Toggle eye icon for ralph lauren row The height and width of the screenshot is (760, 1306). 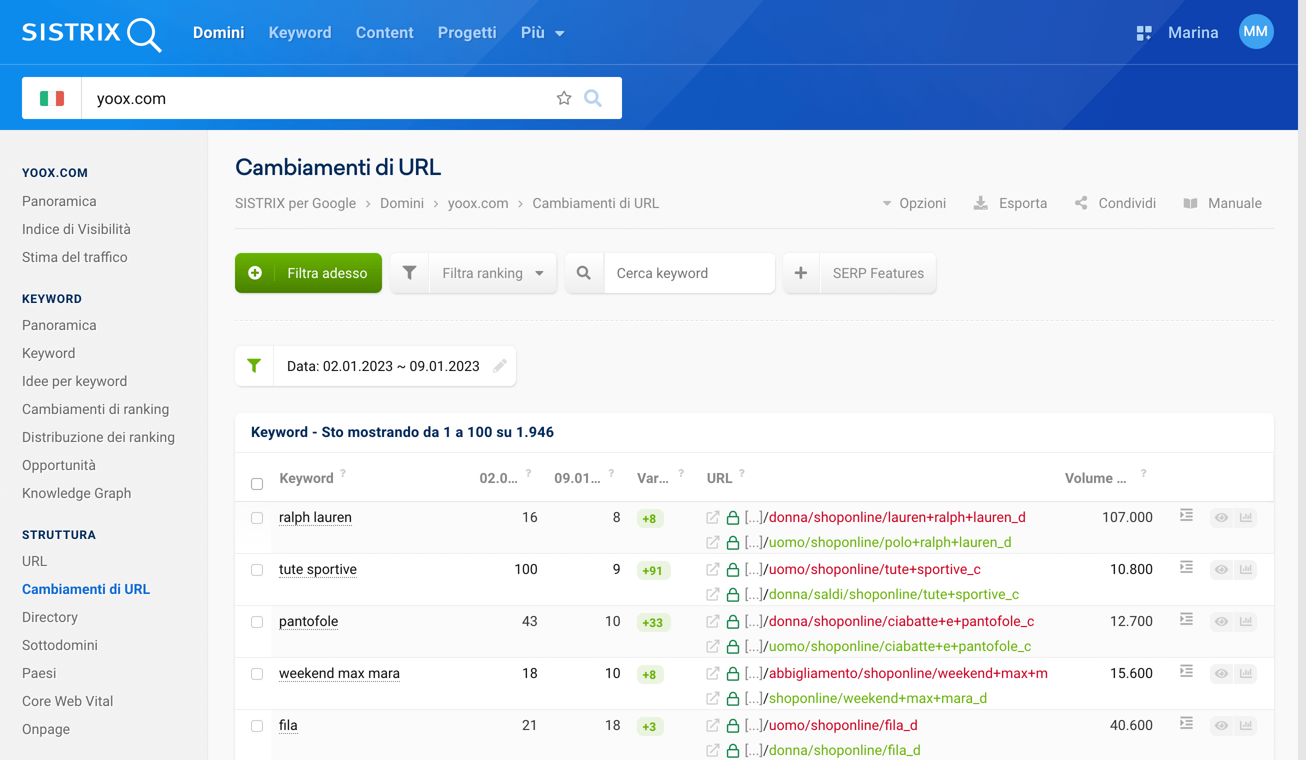1220,517
